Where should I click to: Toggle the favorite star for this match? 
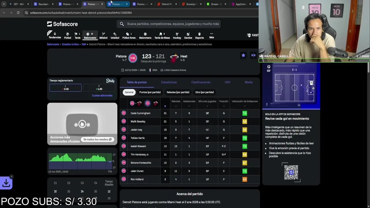pos(243,55)
